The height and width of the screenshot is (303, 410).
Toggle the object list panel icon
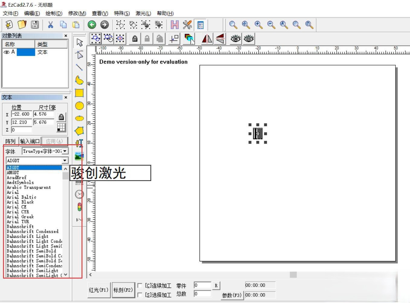pos(200,24)
